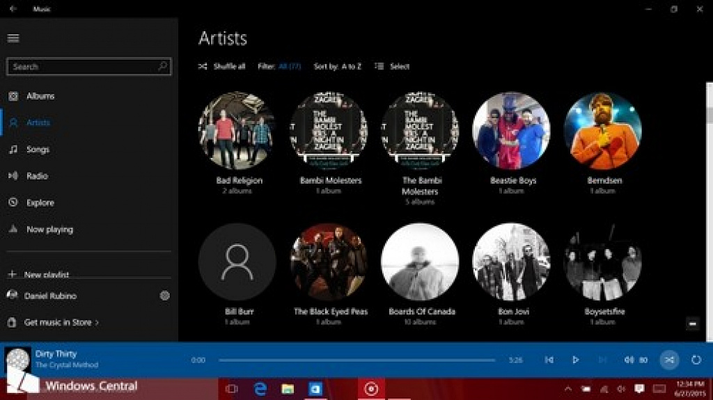This screenshot has height=400, width=713.
Task: Open Berndsen artist thumbnail
Action: pos(602,131)
